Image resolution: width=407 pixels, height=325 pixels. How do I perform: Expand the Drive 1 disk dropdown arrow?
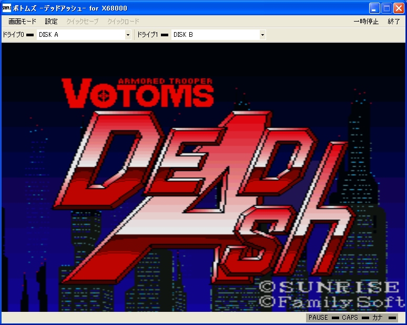point(262,35)
